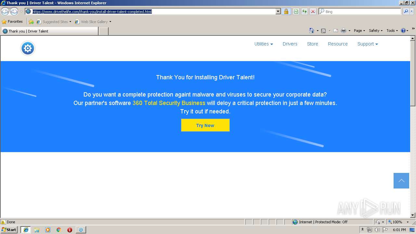Click the network tray icon
Screen dimensions: 416x234
(x=370, y=230)
